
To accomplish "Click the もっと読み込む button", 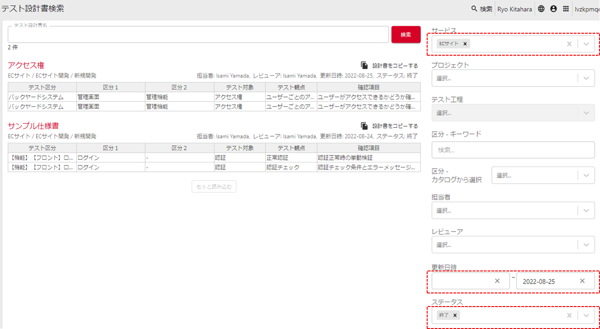I will pyautogui.click(x=214, y=186).
